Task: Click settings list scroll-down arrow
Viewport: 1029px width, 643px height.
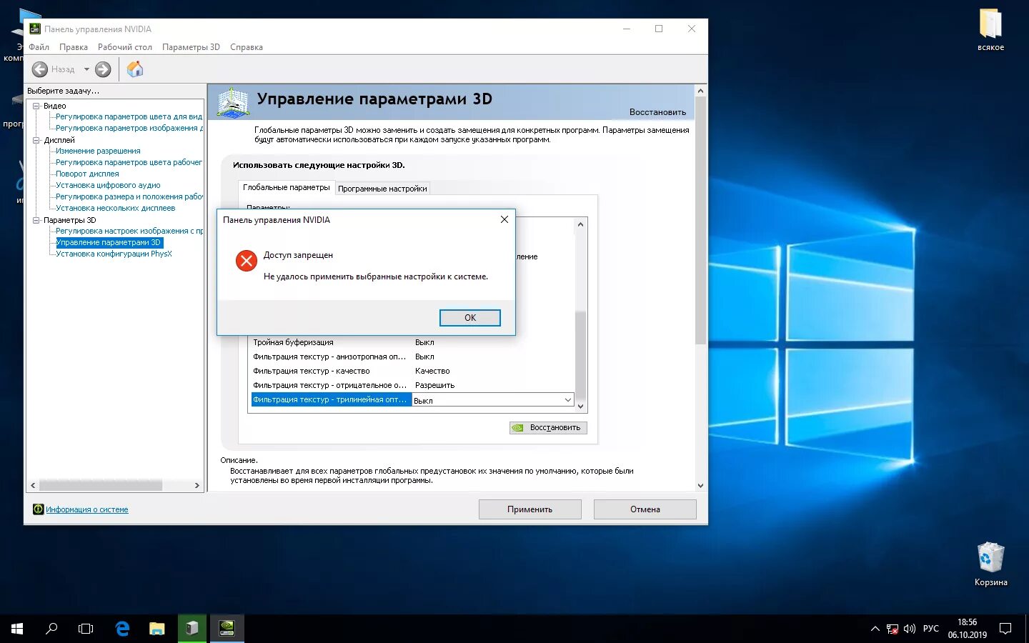Action: coord(580,406)
